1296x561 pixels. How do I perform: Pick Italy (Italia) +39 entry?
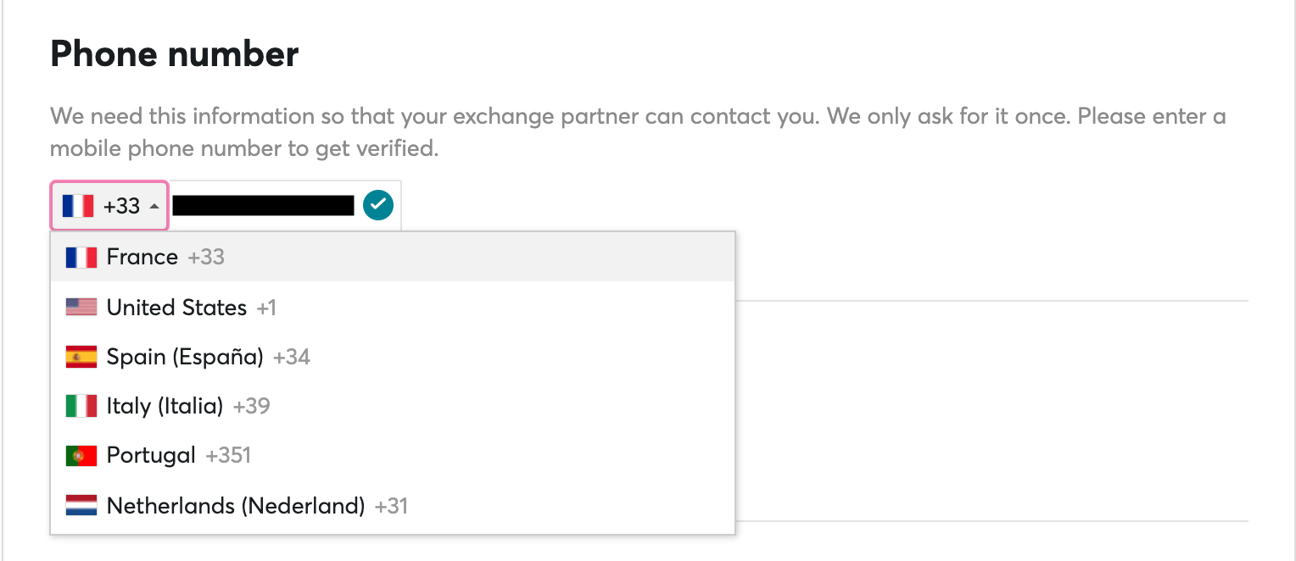pos(393,406)
